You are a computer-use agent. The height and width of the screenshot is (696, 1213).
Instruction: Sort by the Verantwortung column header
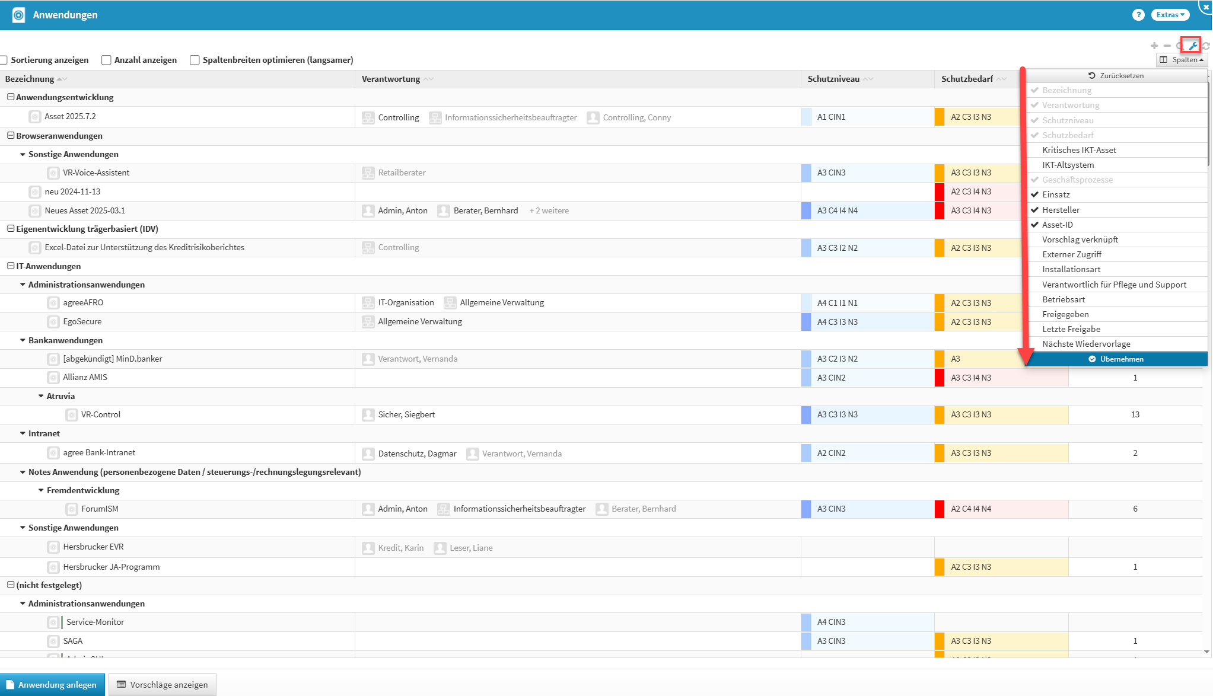pyautogui.click(x=391, y=79)
